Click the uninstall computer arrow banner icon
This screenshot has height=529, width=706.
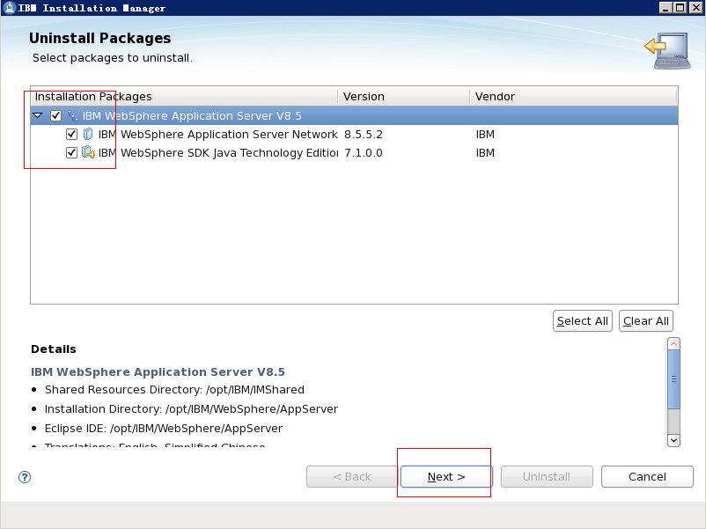(x=668, y=50)
